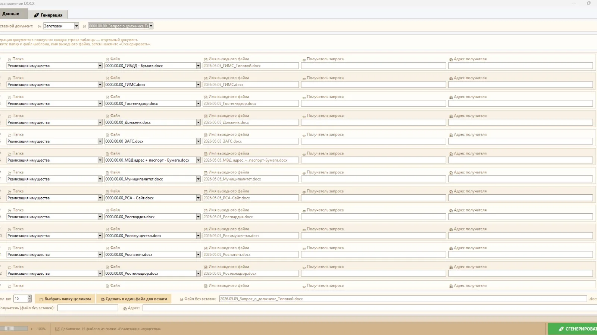Open file dropdown for Росгвардия.docx
597x335 pixels.
(198, 217)
